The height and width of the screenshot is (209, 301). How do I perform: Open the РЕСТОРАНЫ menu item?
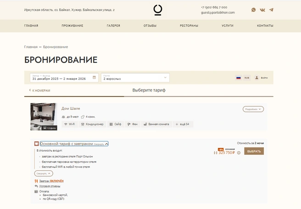click(x=189, y=26)
